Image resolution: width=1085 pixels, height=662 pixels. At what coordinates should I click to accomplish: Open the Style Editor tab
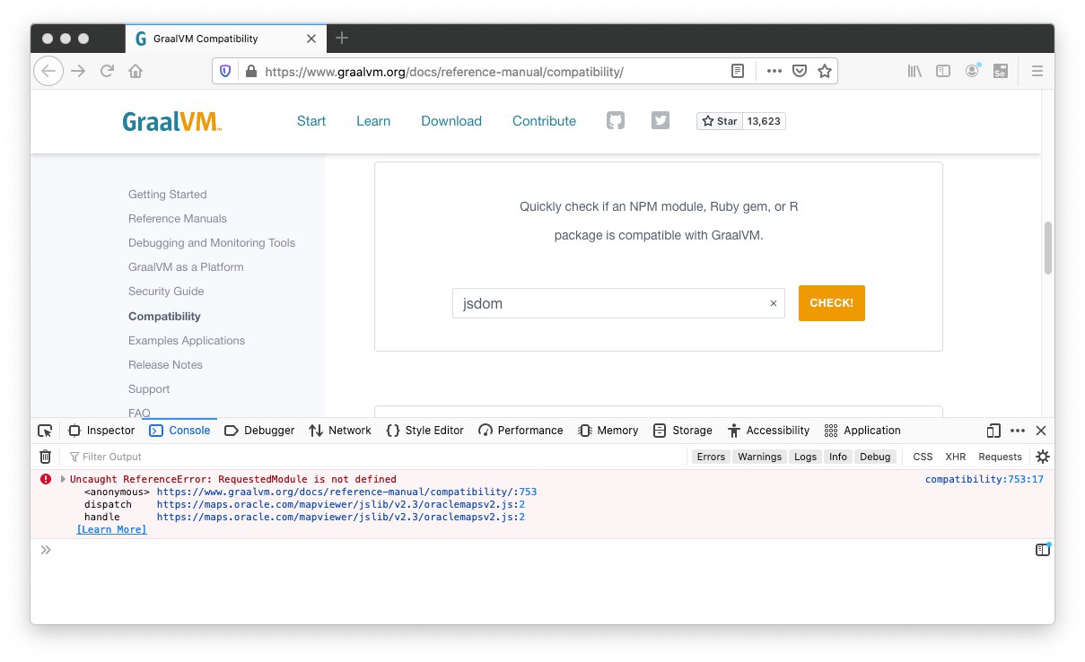pyautogui.click(x=424, y=431)
